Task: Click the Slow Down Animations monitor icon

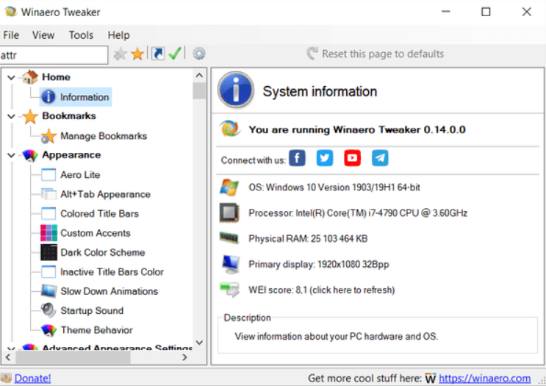Action: (x=49, y=291)
